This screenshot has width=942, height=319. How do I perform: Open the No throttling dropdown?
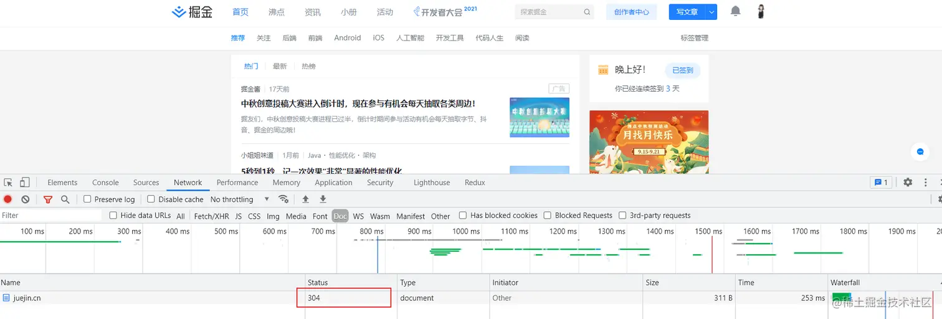tap(240, 199)
